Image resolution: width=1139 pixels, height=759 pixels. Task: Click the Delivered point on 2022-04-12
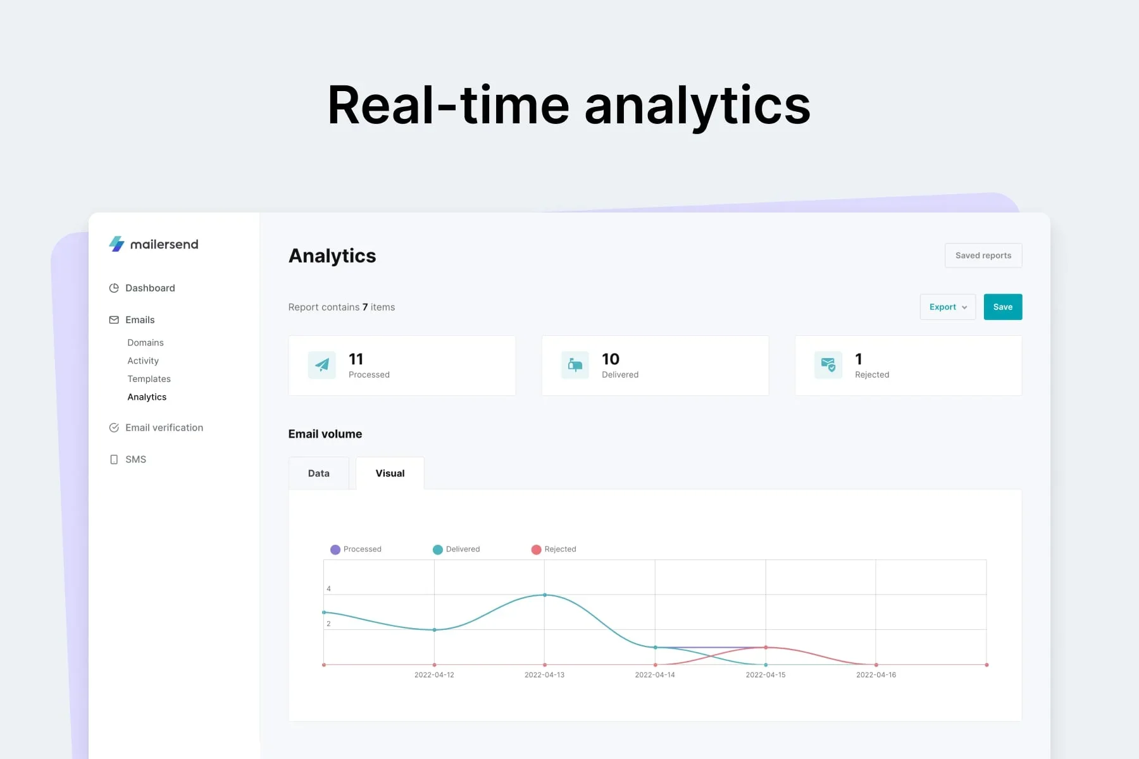(434, 630)
